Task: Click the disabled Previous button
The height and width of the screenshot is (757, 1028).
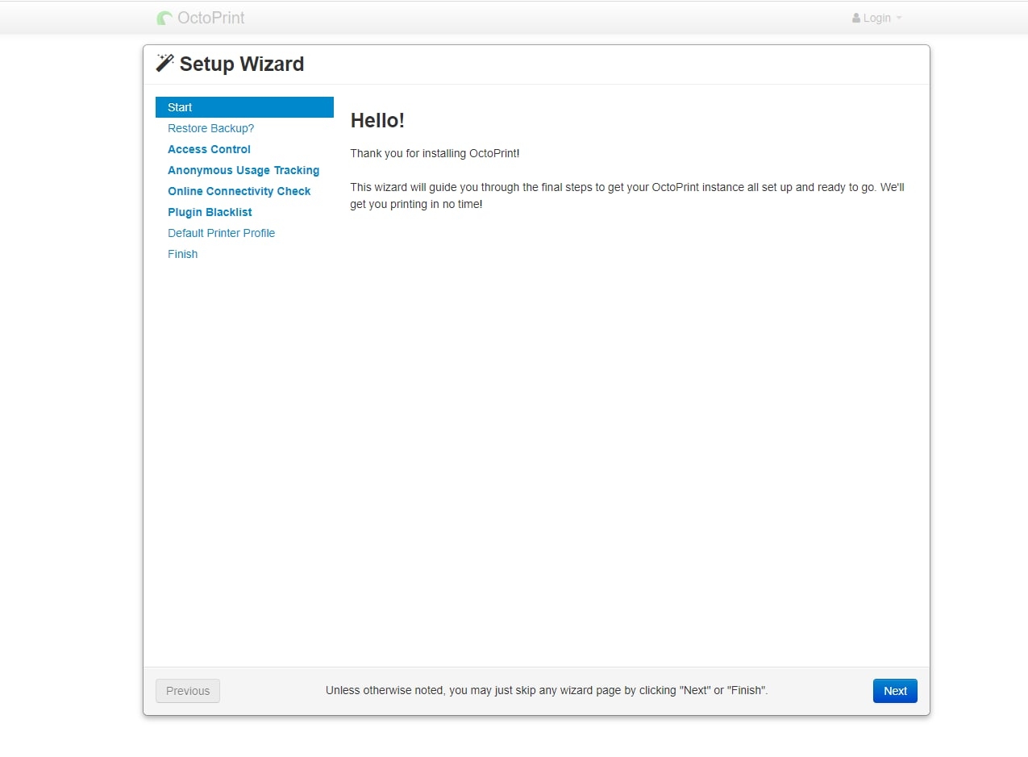Action: click(188, 691)
